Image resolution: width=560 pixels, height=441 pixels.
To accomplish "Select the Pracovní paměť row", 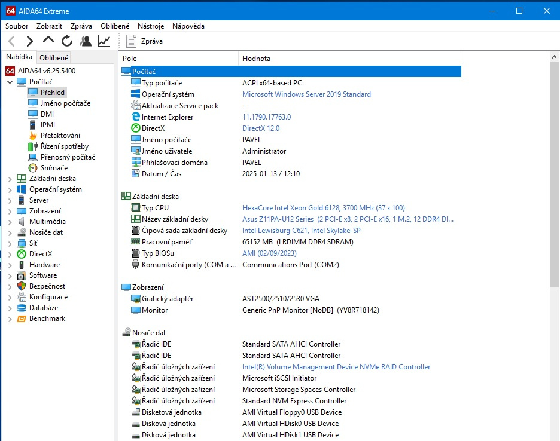I will [291, 242].
